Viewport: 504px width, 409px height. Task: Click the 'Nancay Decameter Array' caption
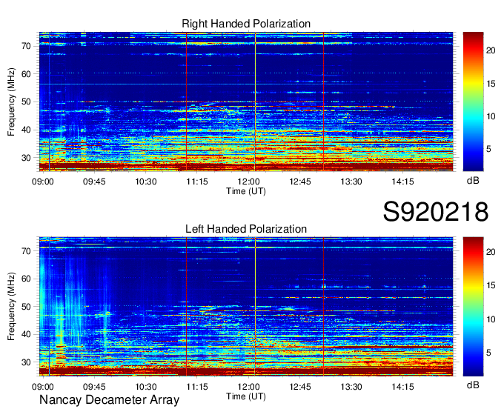[109, 399]
